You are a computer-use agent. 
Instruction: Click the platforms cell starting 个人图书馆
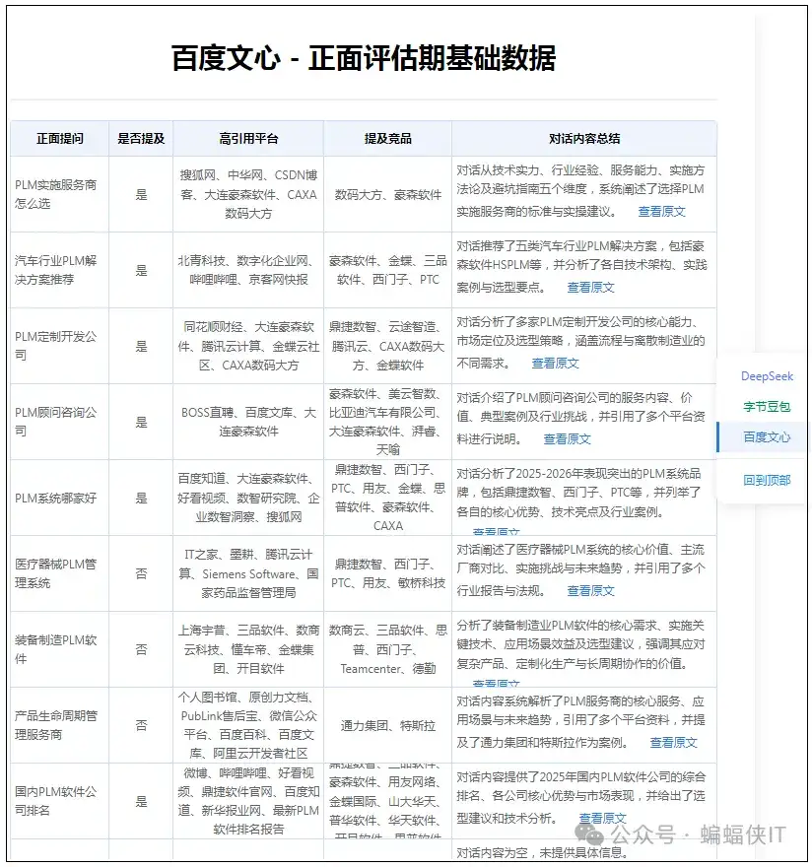click(x=248, y=725)
